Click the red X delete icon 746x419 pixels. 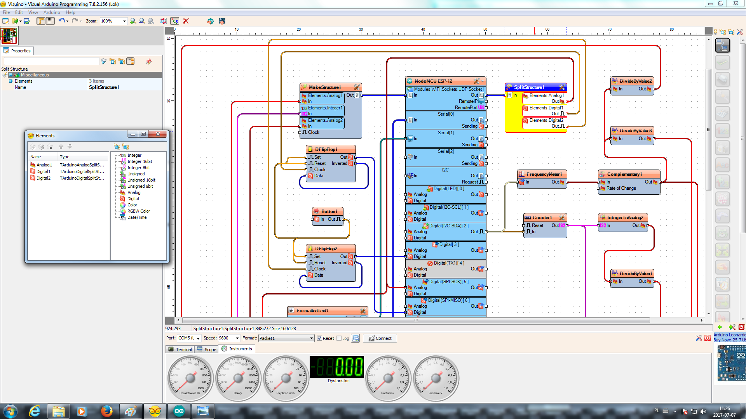[x=186, y=21]
